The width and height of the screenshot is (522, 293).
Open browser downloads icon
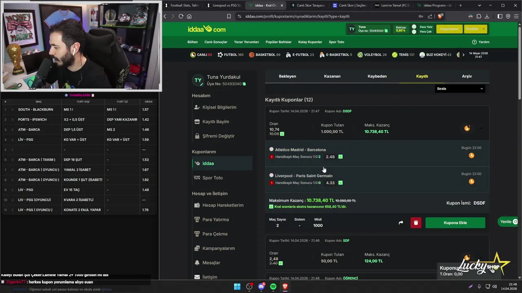[x=487, y=16]
